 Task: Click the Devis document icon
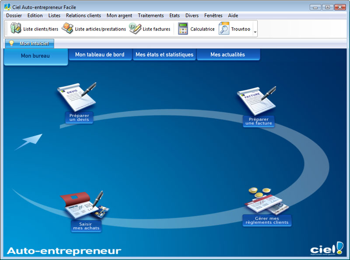[x=77, y=97]
